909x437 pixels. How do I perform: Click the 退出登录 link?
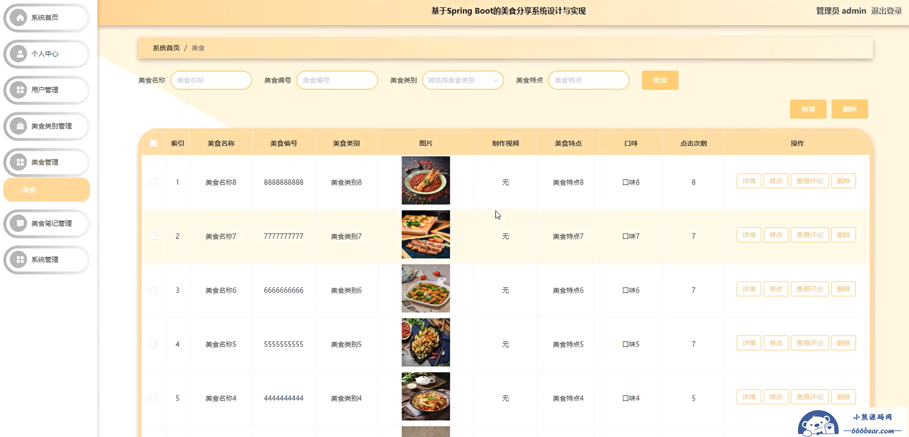point(886,11)
